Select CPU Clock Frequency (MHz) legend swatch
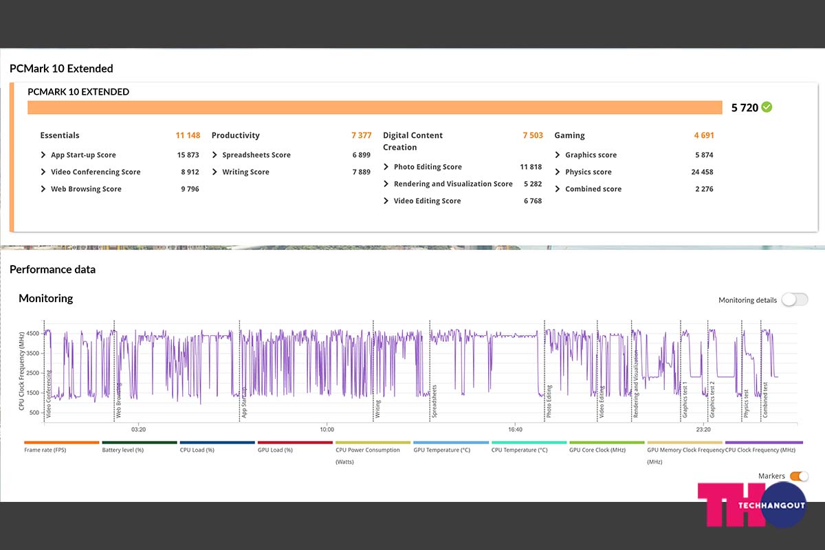Image resolution: width=825 pixels, height=550 pixels. coord(764,443)
